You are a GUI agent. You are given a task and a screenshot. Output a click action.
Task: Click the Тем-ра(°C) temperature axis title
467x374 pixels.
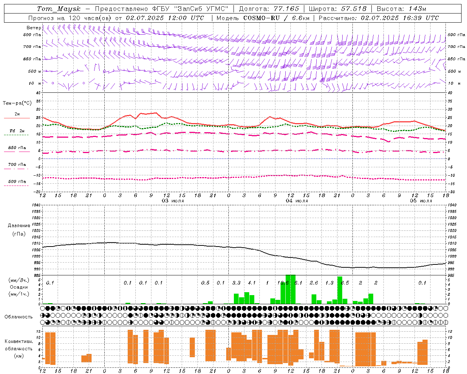pos(17,103)
